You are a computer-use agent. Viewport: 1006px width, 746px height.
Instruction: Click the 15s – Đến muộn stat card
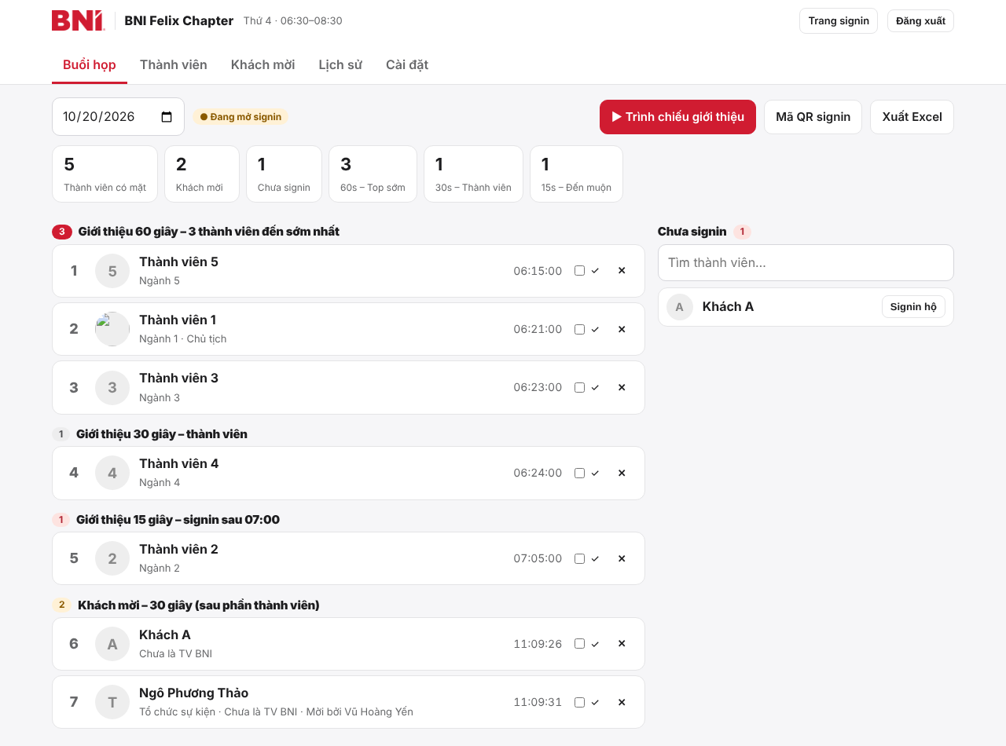(x=576, y=174)
